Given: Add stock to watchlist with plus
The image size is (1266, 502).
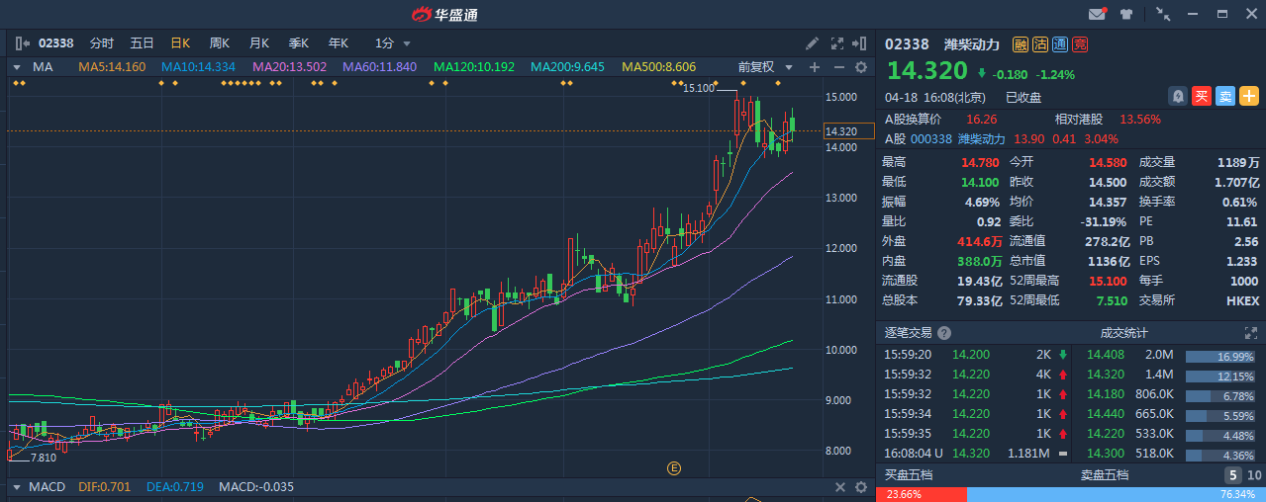Looking at the screenshot, I should tap(1249, 96).
